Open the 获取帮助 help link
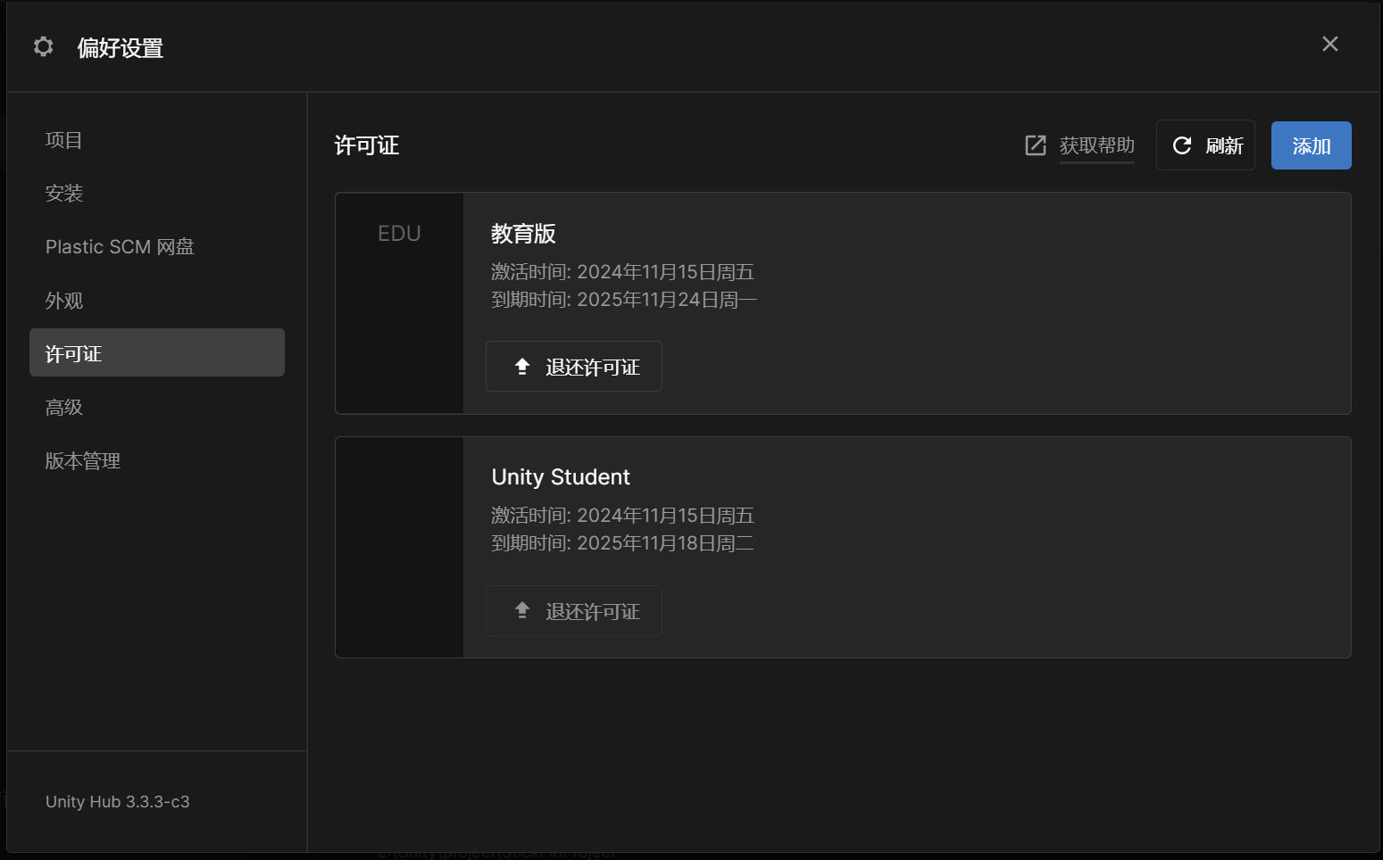This screenshot has width=1383, height=860. [x=1096, y=145]
